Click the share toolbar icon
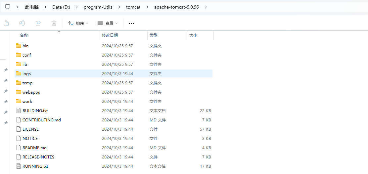 tap(38, 23)
